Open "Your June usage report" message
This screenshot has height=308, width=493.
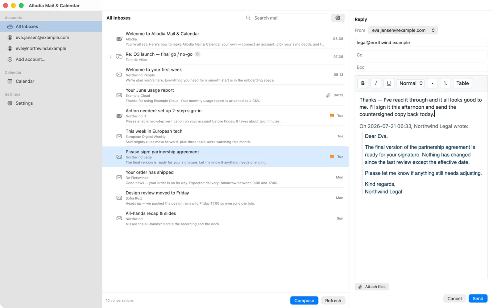[225, 95]
